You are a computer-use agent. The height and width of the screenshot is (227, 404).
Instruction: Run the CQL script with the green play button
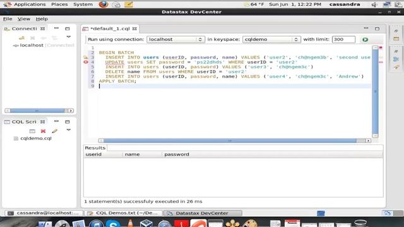[x=365, y=40]
